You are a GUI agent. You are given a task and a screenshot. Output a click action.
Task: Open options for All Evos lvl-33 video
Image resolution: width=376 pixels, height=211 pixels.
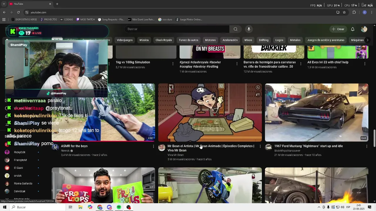coord(365,64)
